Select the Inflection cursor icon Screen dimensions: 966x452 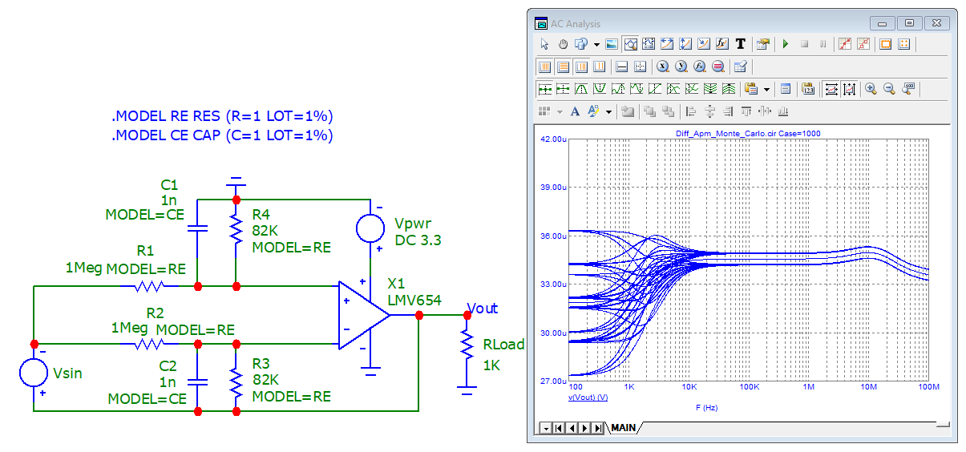[x=655, y=89]
